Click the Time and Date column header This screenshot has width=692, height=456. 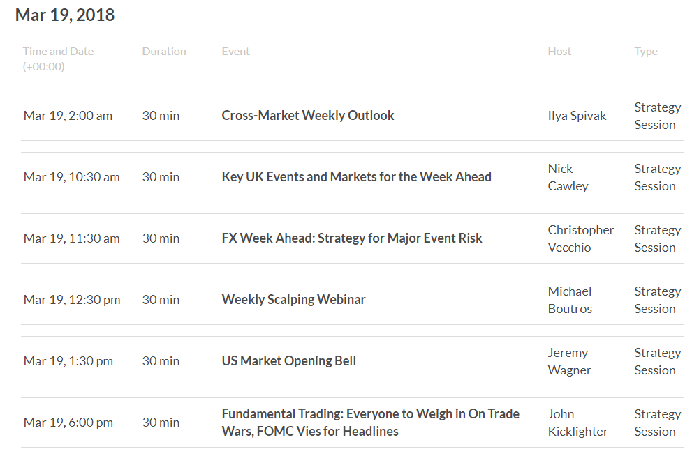pyautogui.click(x=58, y=59)
